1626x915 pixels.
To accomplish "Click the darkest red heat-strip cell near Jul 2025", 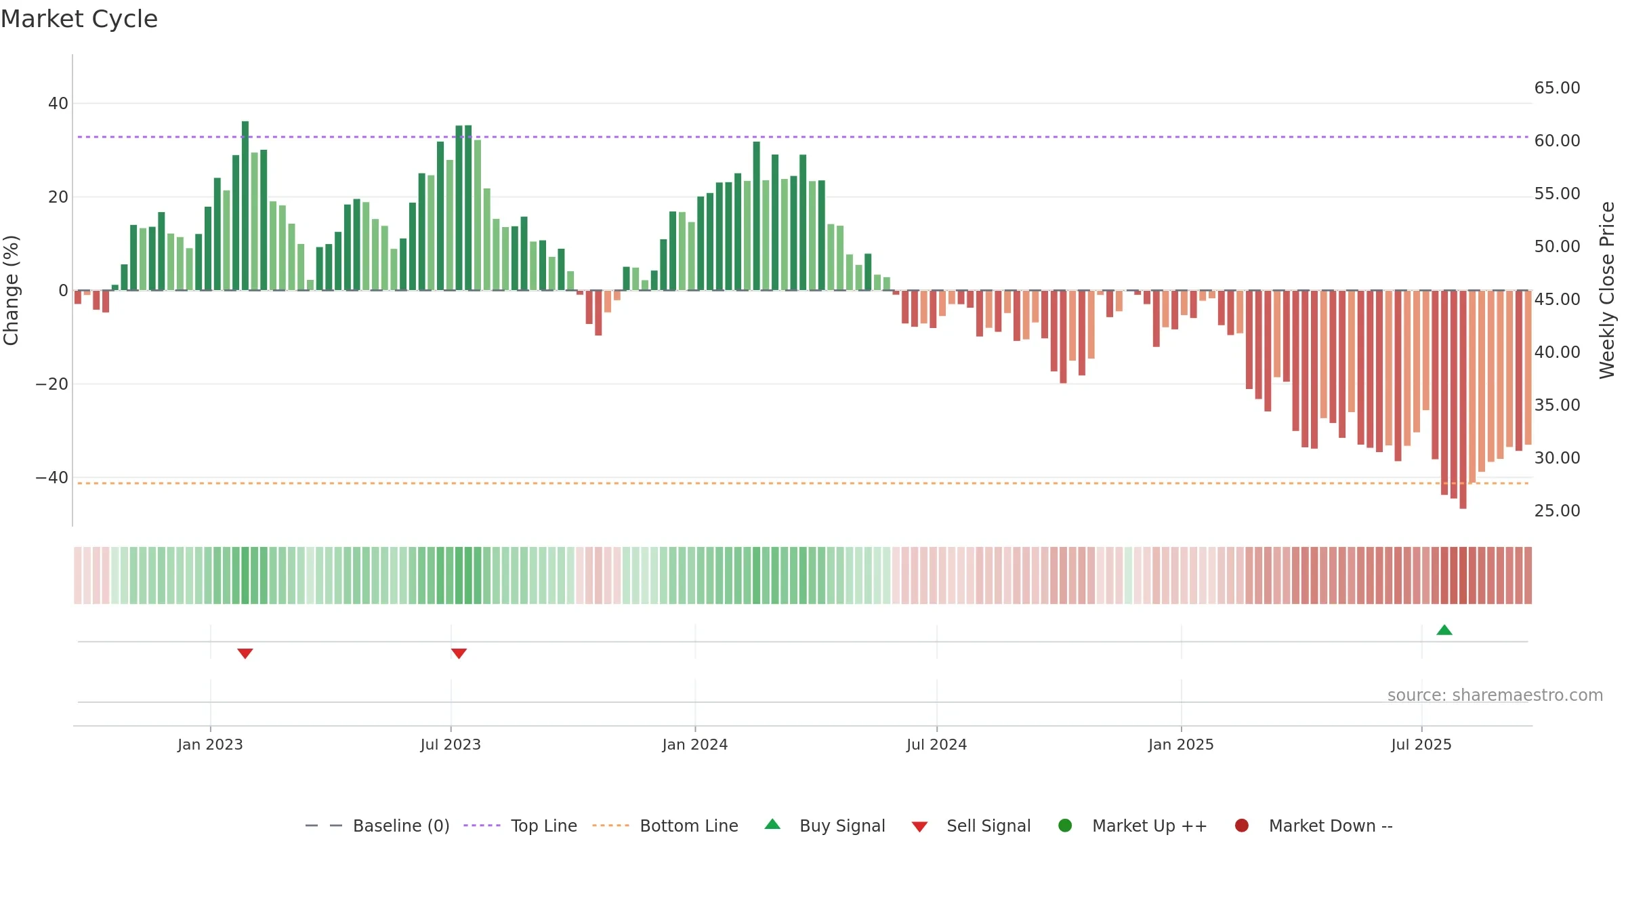I will [x=1463, y=575].
